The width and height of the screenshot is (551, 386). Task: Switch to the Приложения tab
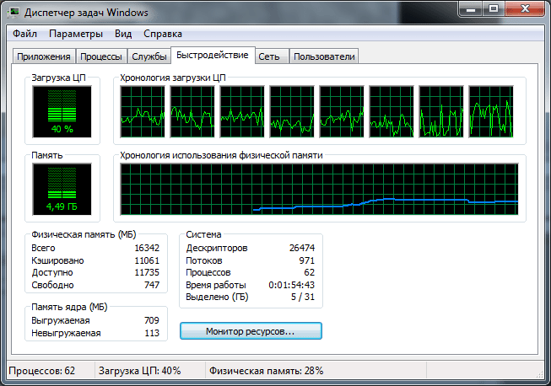click(x=44, y=56)
